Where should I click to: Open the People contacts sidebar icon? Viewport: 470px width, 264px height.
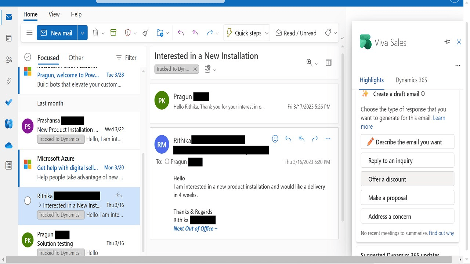coord(9,60)
